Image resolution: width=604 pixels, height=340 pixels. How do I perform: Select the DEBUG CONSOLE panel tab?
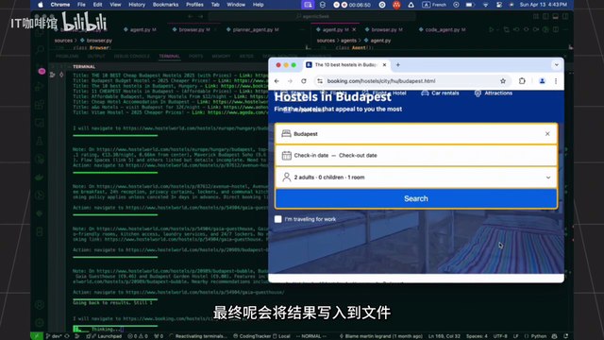coord(131,57)
